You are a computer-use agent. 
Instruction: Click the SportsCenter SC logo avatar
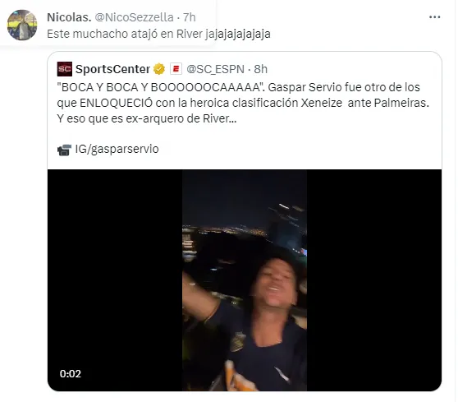65,69
